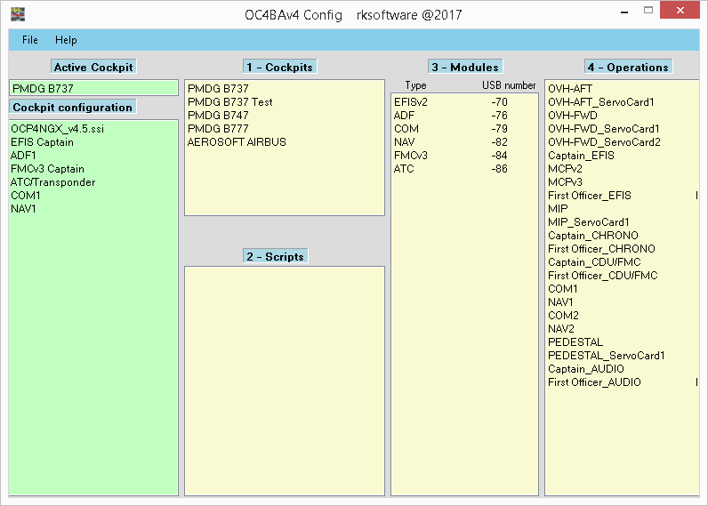
Task: Close the OC4BAv4 Config window
Action: (680, 10)
